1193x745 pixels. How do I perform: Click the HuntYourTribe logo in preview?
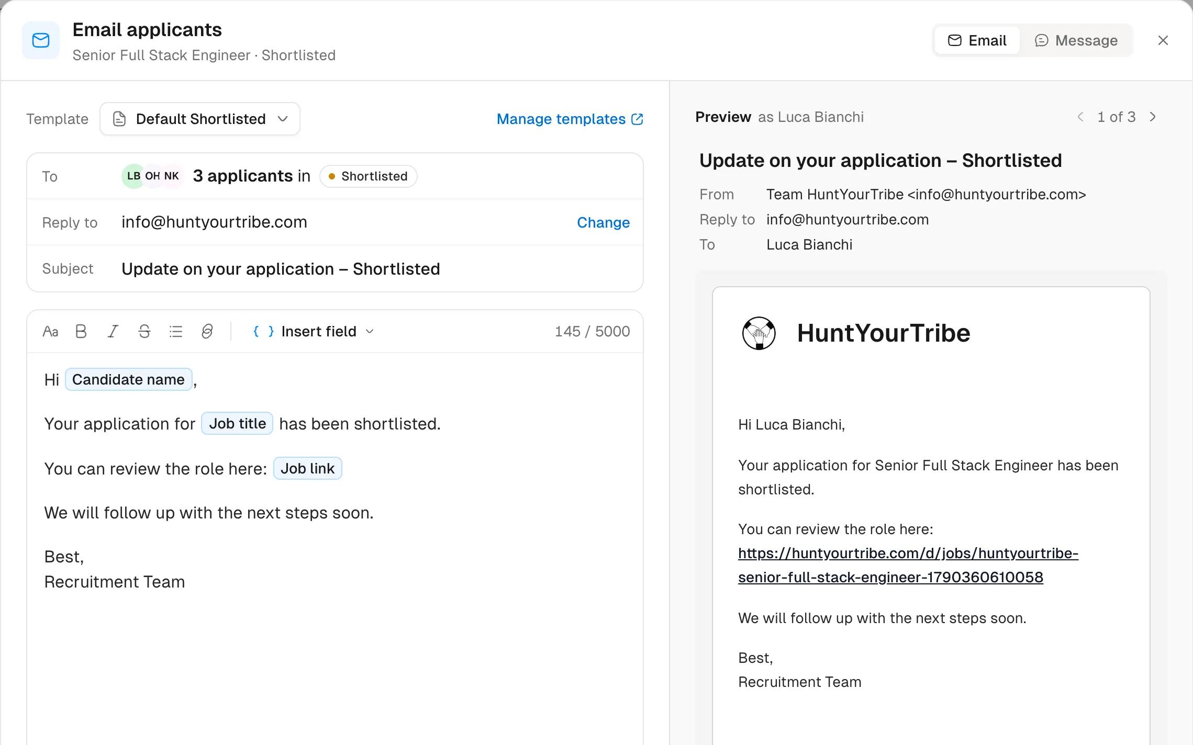tap(759, 333)
